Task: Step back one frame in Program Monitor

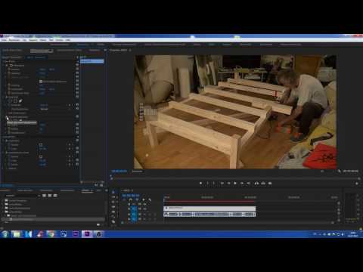Action: (x=228, y=183)
